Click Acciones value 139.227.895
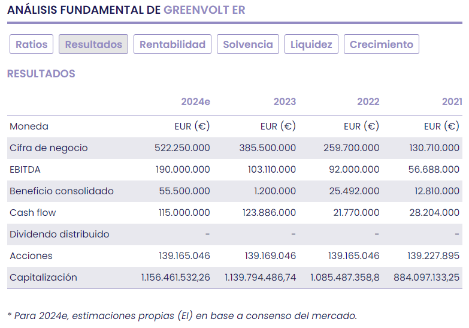Viewport: 469px width, 328px height. [434, 256]
